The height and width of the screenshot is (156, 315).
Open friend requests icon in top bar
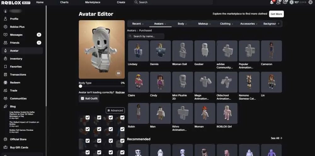pos(278,2)
